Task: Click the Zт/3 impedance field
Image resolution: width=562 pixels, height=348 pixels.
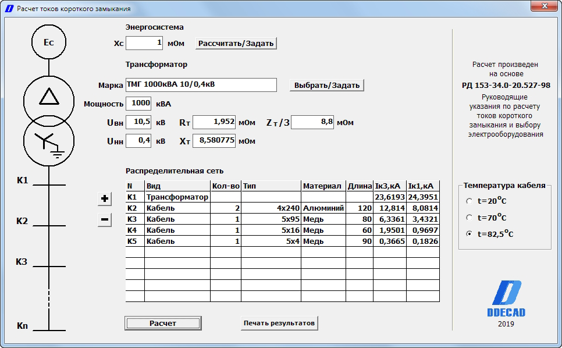Action: [x=312, y=122]
